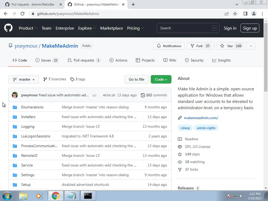Open the Star lists dropdown arrow
This screenshot has height=201, width=268.
pos(250,46)
